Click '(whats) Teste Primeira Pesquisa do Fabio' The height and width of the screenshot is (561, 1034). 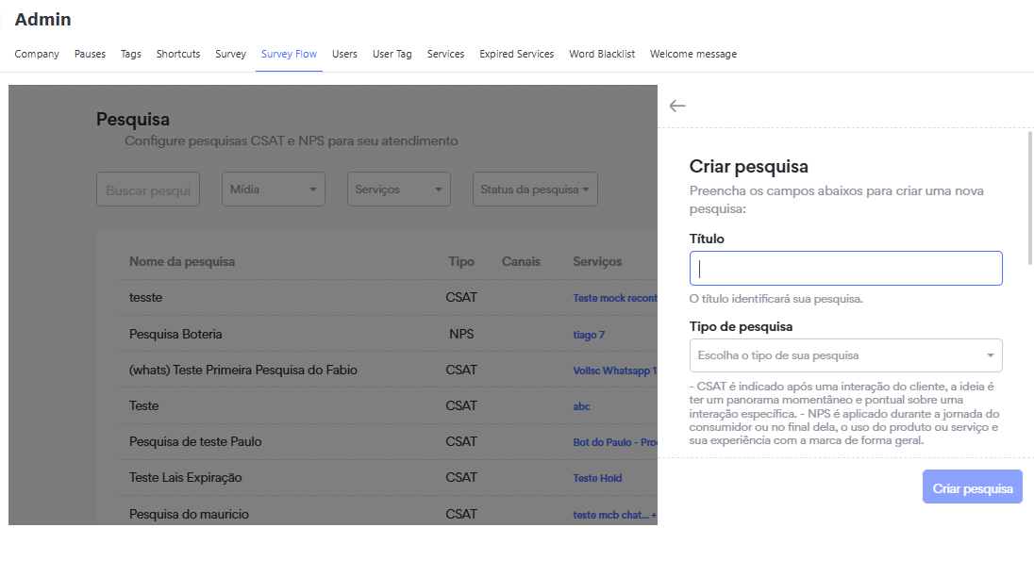pos(243,370)
